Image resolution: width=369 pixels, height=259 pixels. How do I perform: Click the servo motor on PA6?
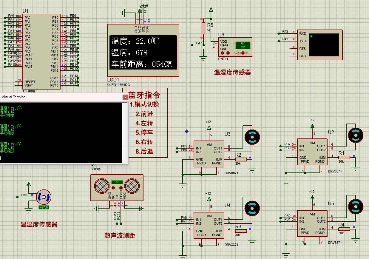tap(44, 197)
